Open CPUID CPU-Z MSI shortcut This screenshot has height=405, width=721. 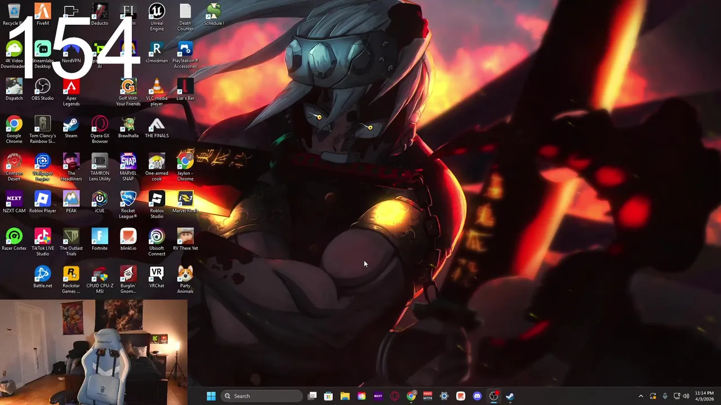[100, 280]
